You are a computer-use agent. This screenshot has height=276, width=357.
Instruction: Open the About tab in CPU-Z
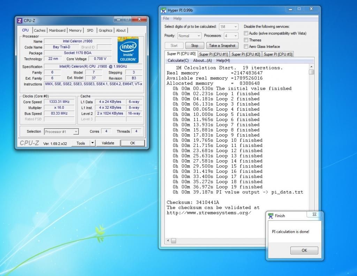pos(121,30)
